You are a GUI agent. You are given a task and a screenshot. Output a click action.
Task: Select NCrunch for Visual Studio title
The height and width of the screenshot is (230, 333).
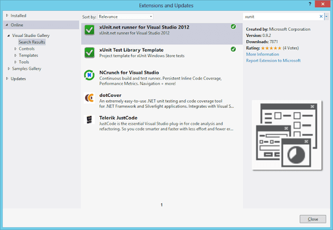click(x=129, y=72)
